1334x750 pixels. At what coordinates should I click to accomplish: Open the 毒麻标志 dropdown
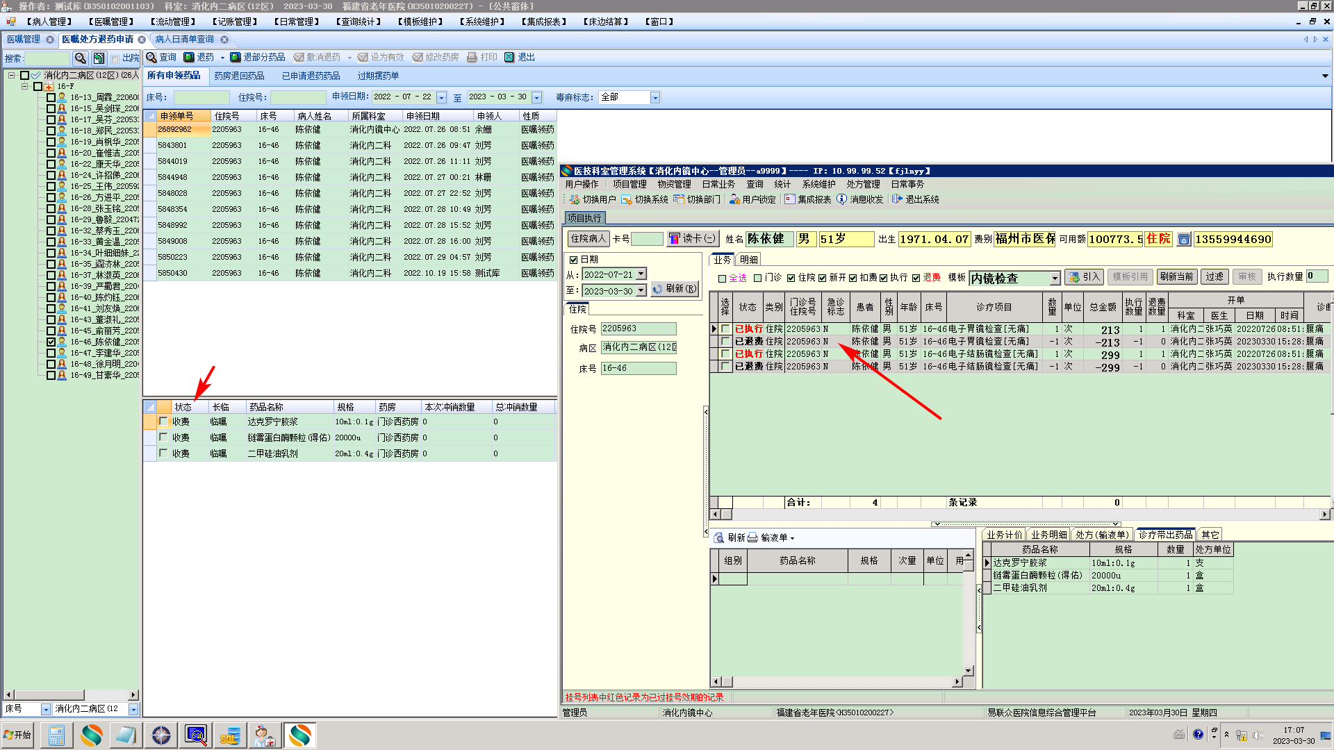[x=654, y=98]
